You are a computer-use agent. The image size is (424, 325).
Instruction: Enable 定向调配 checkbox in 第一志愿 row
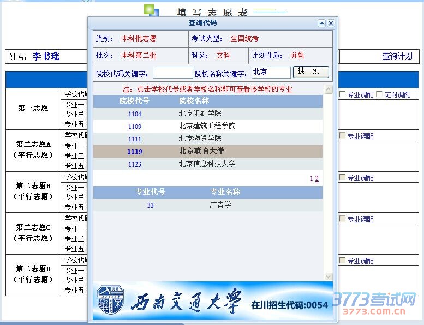pyautogui.click(x=380, y=94)
